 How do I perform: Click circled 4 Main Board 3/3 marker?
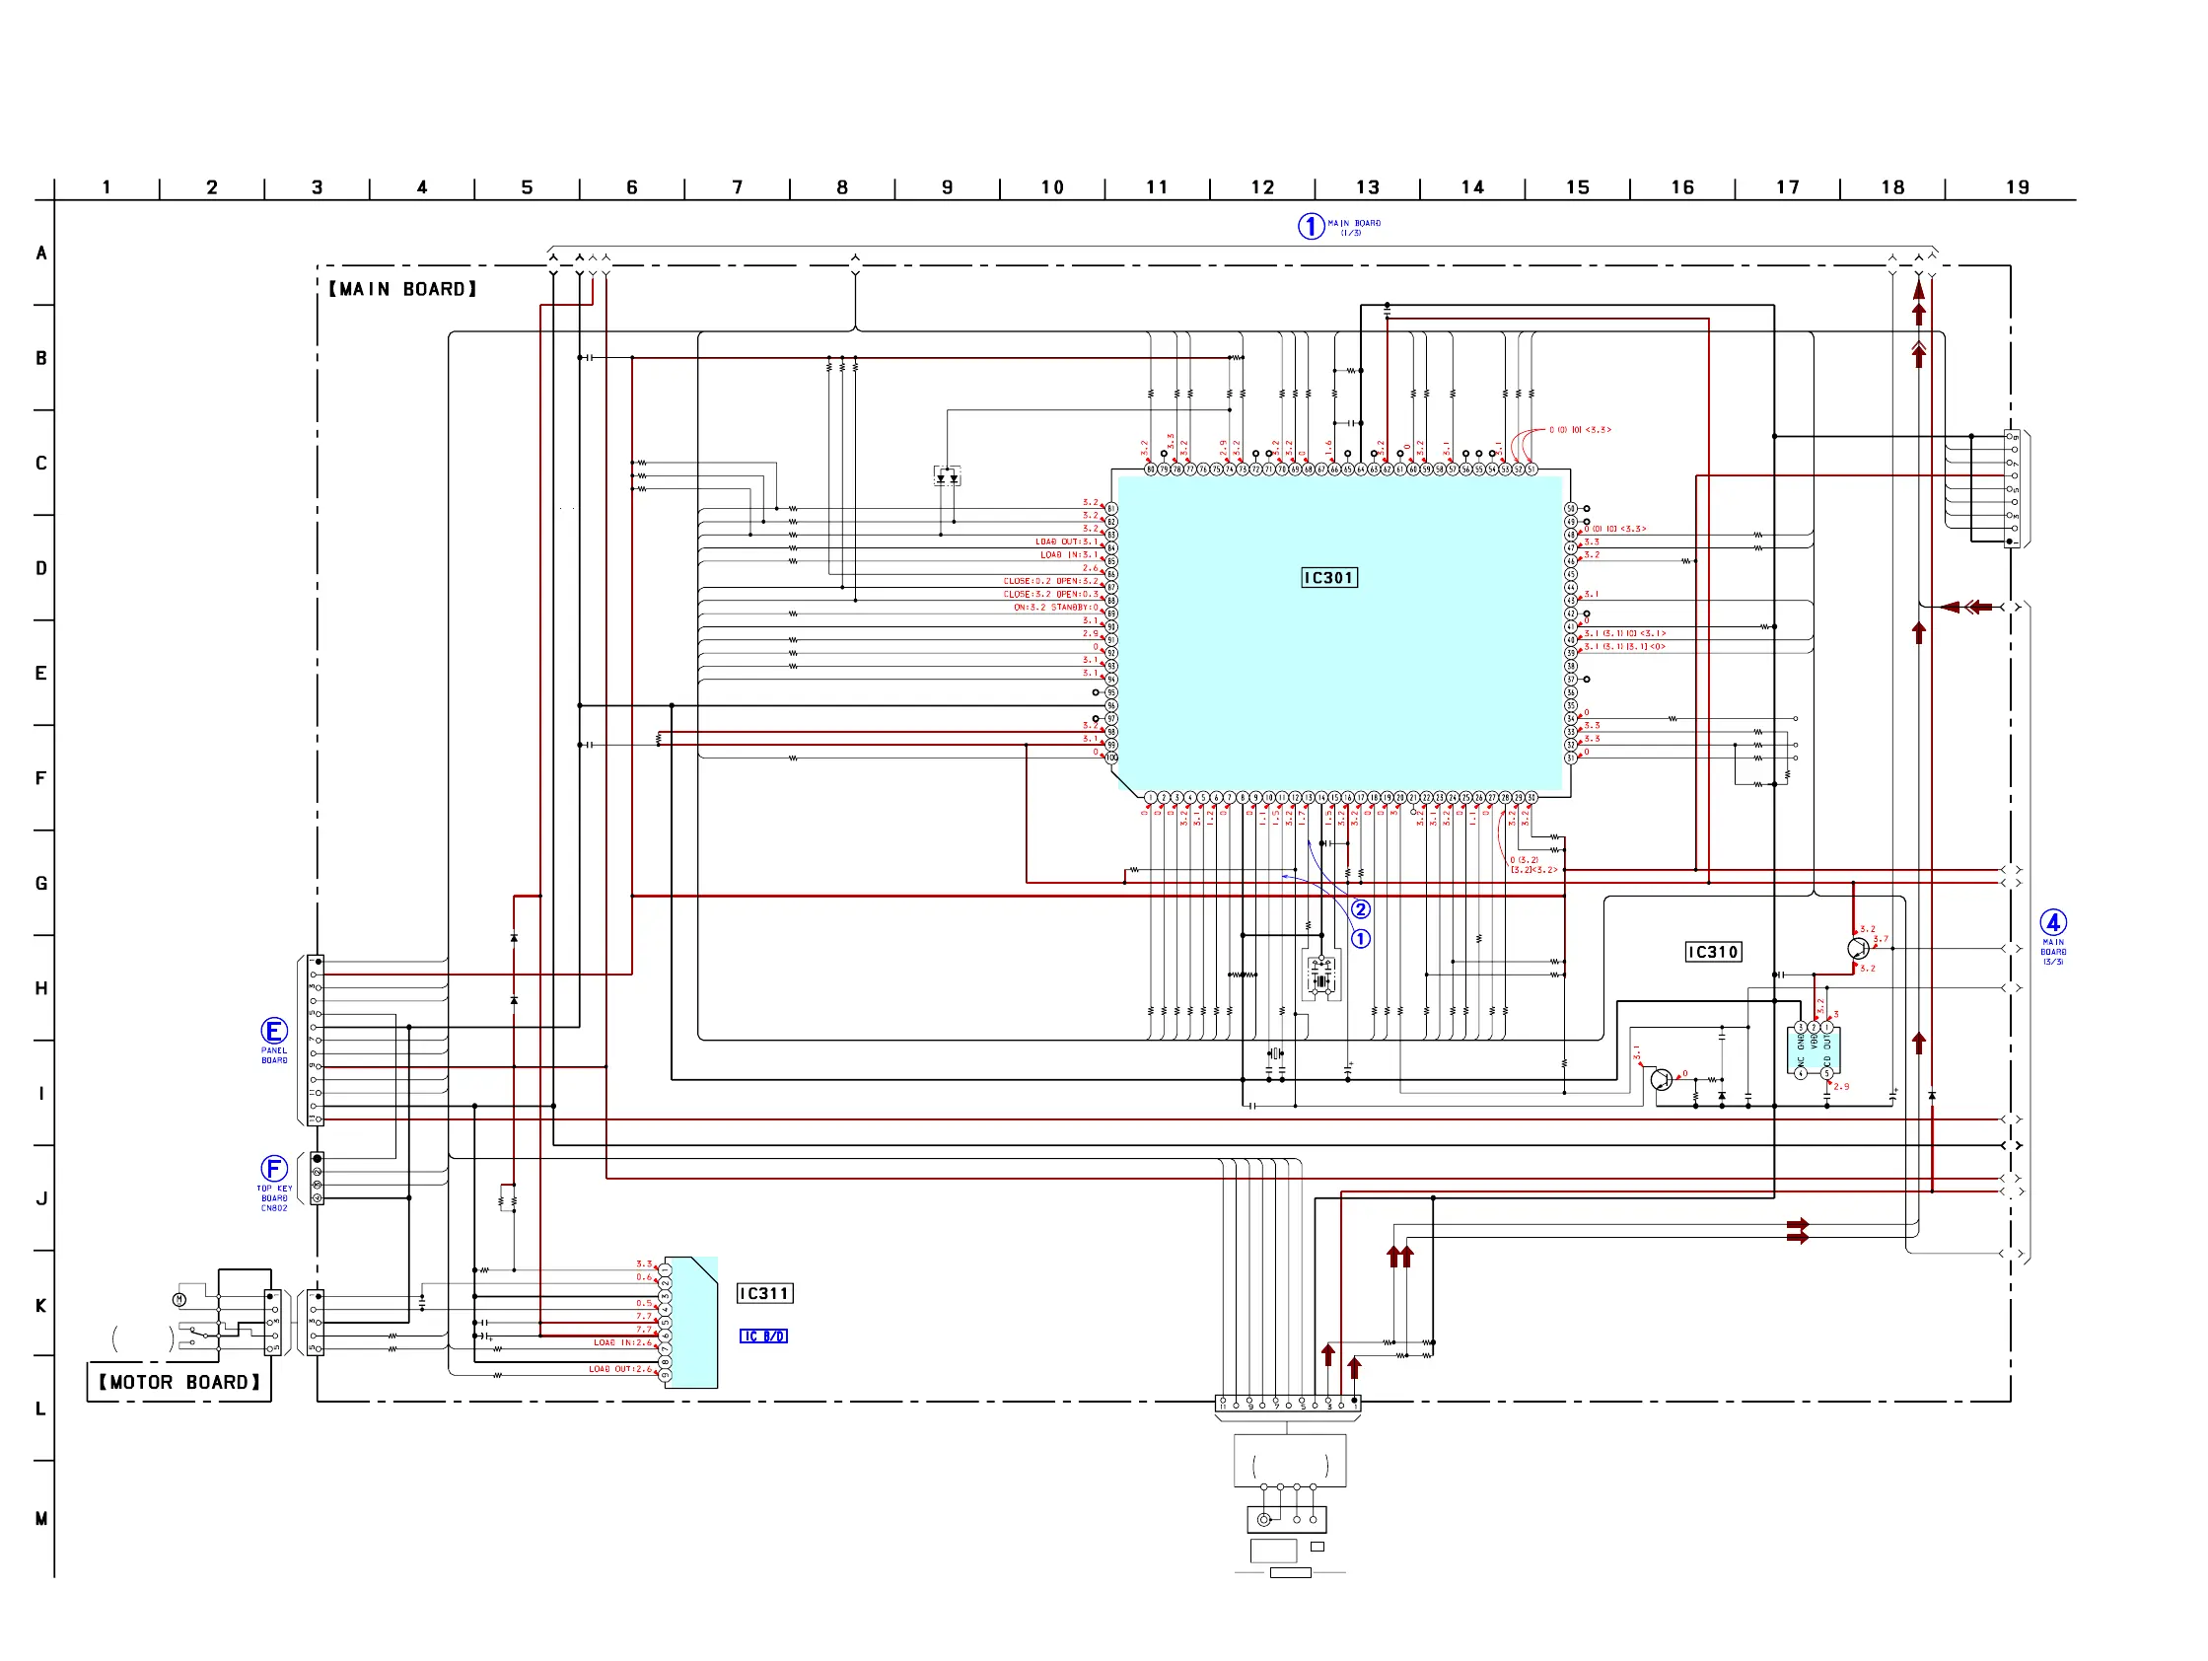coord(2052,922)
